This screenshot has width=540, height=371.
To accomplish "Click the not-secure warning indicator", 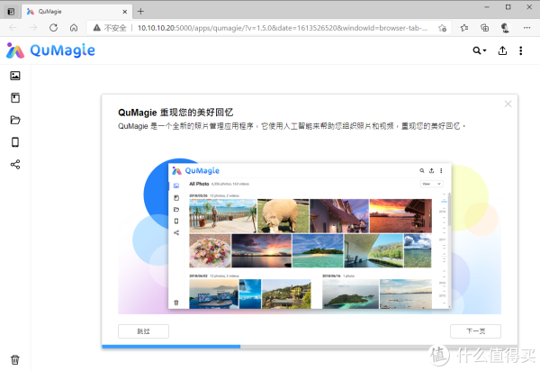I will [x=110, y=28].
